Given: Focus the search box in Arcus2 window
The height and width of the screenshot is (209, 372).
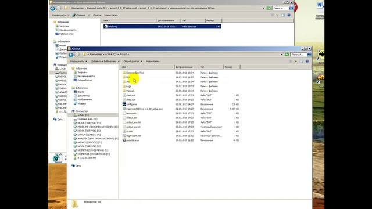Looking at the screenshot, I should (x=298, y=55).
